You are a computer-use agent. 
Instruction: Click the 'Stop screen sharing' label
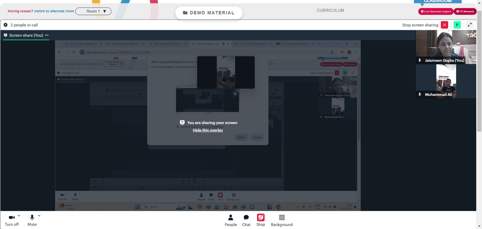click(420, 25)
